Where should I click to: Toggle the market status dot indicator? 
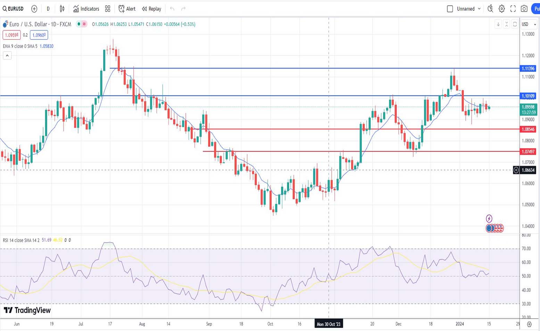[x=79, y=24]
